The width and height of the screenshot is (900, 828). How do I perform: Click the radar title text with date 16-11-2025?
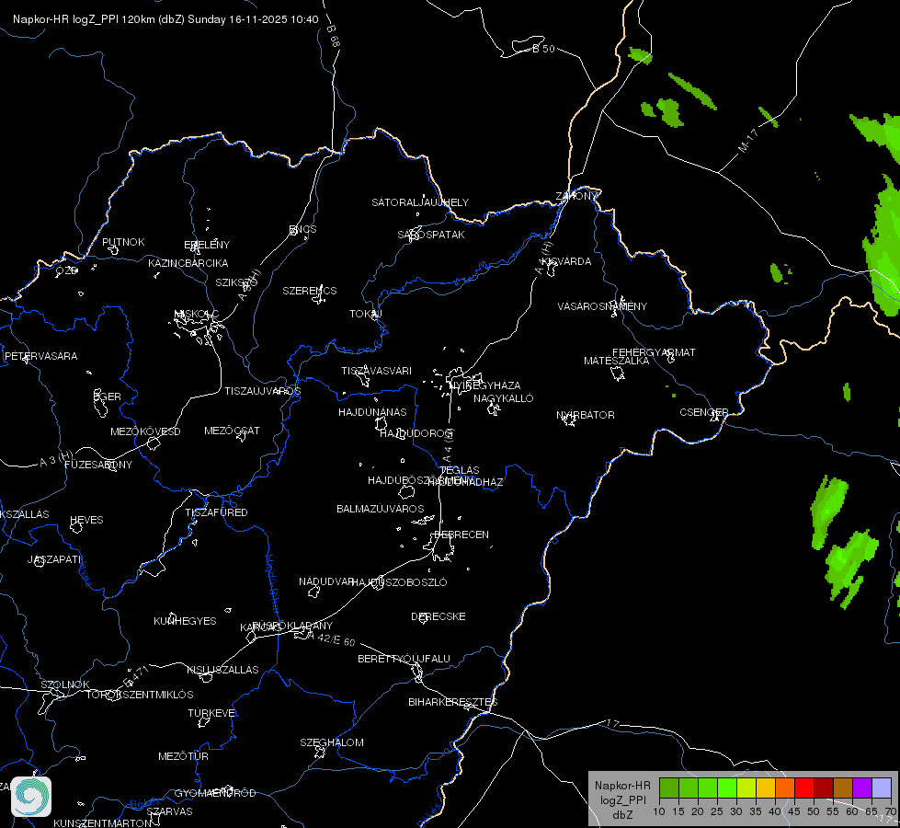tap(165, 19)
